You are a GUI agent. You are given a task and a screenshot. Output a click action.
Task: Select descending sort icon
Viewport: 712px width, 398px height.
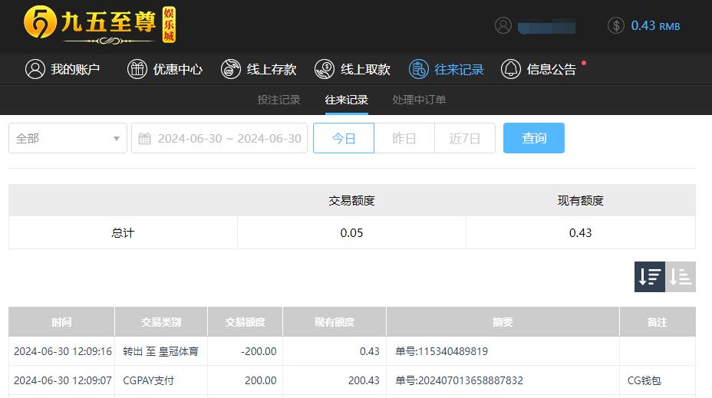click(650, 277)
